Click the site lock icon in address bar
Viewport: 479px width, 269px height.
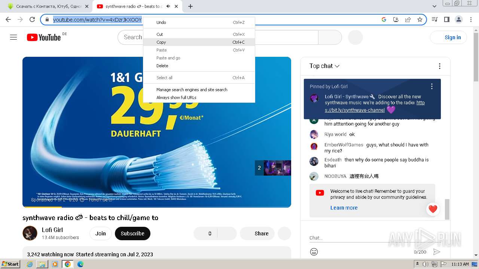[x=47, y=19]
